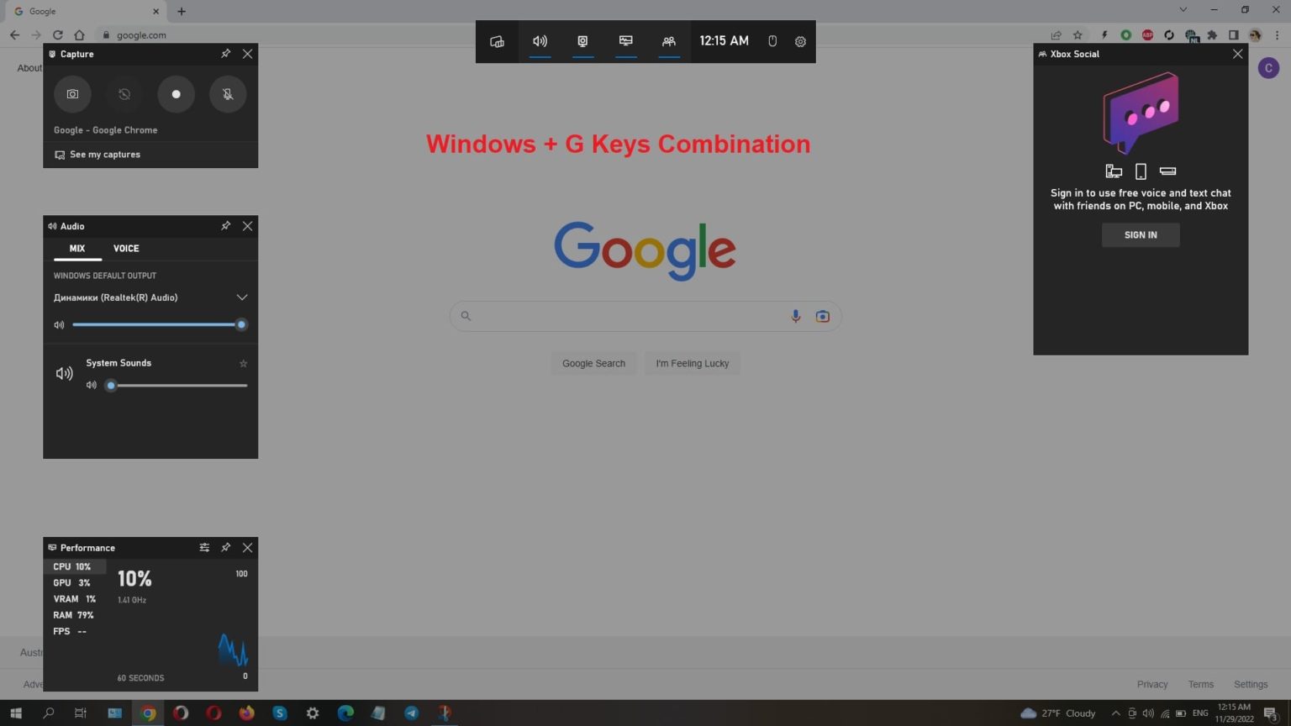
Task: Start recording in the Capture widget
Action: (x=176, y=94)
